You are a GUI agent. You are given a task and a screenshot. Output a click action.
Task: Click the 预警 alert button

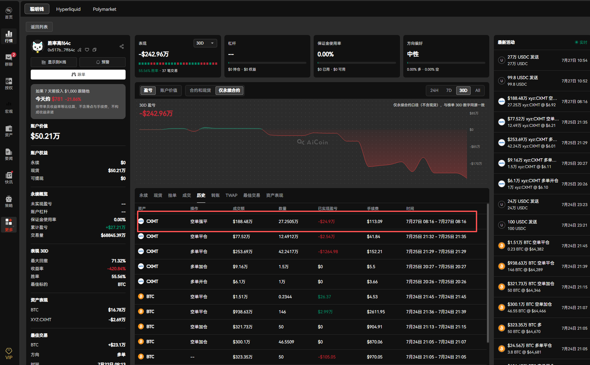click(x=102, y=62)
